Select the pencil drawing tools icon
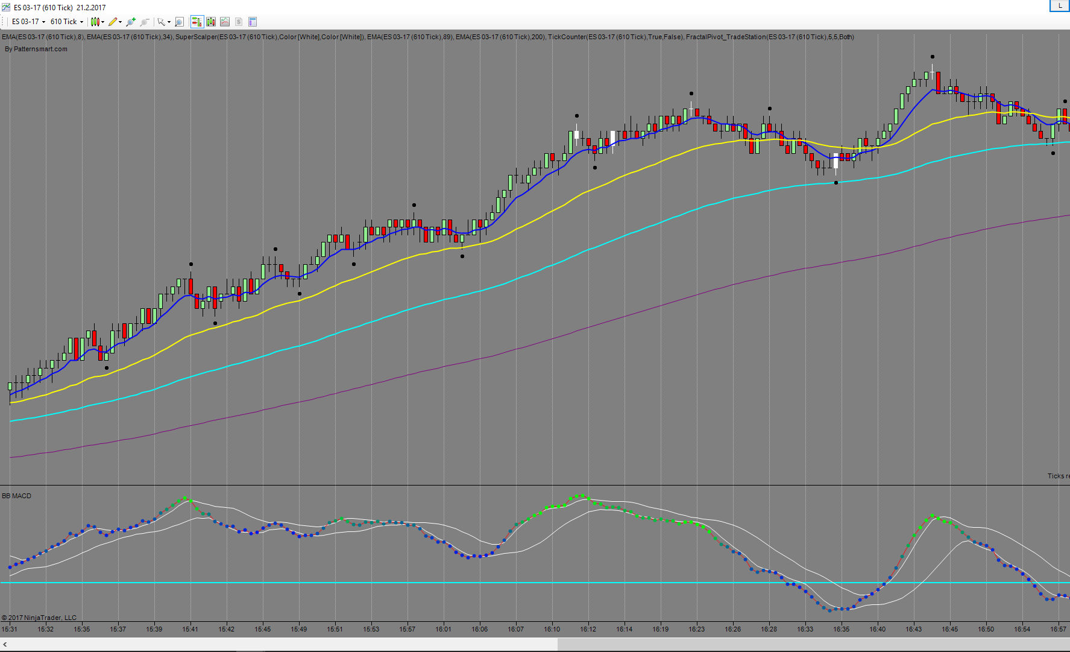This screenshot has height=652, width=1070. pos(113,22)
